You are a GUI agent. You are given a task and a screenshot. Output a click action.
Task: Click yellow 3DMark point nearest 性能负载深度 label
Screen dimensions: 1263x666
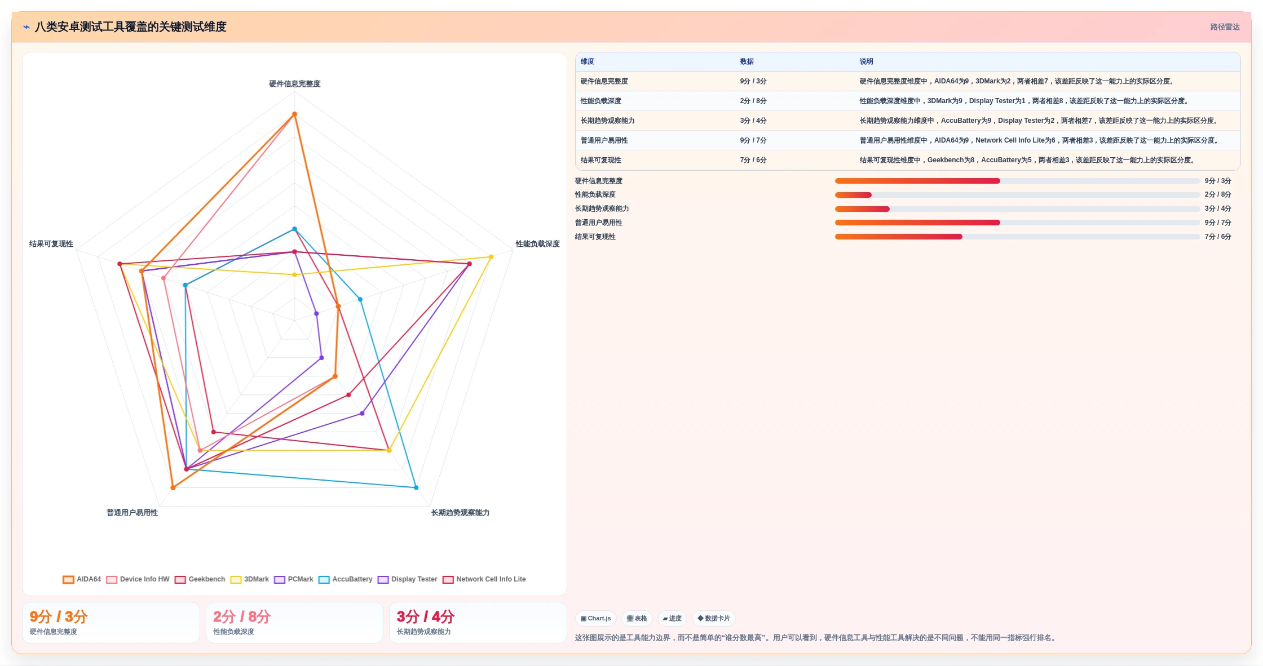491,257
